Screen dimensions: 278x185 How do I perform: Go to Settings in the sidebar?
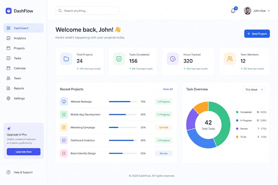(24, 98)
